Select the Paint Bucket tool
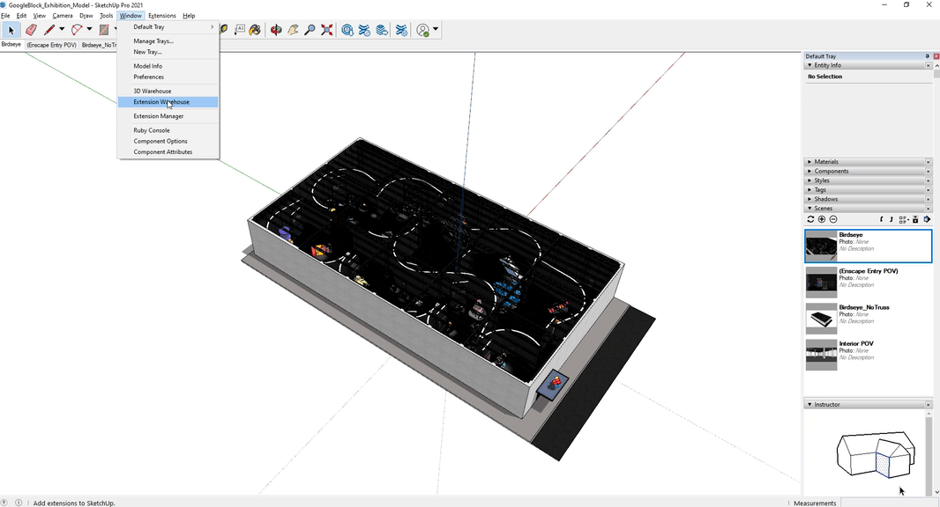The image size is (940, 507). (255, 29)
